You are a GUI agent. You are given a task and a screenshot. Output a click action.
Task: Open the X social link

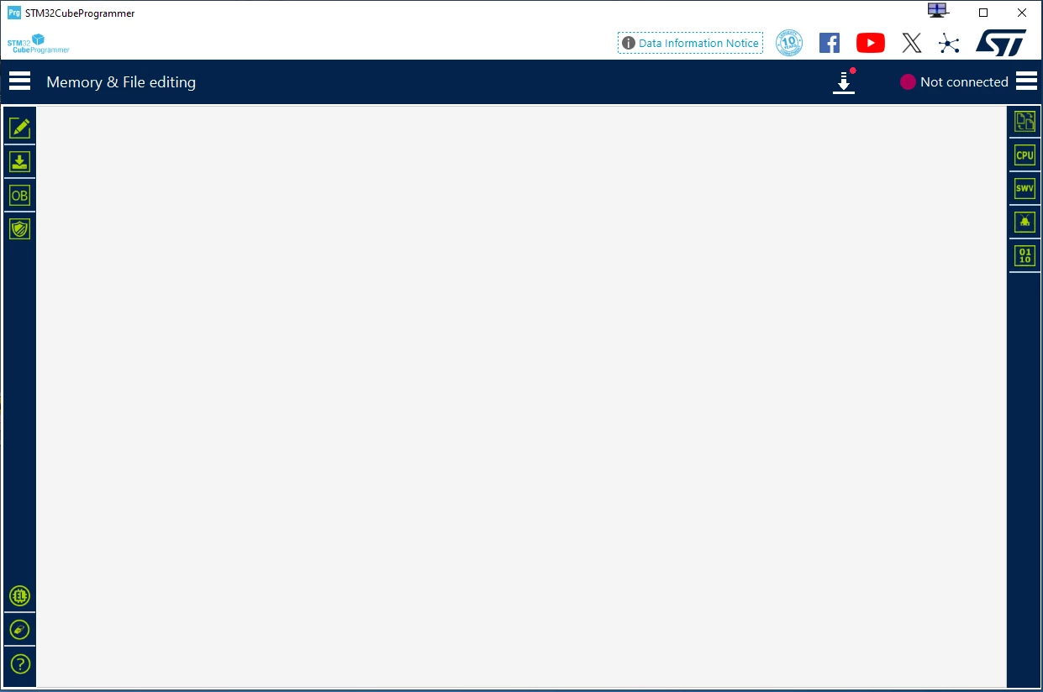pyautogui.click(x=912, y=43)
